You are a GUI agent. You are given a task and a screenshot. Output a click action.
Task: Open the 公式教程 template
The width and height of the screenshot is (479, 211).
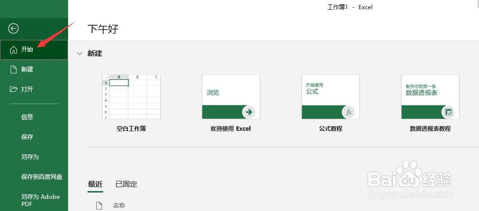[x=331, y=96]
